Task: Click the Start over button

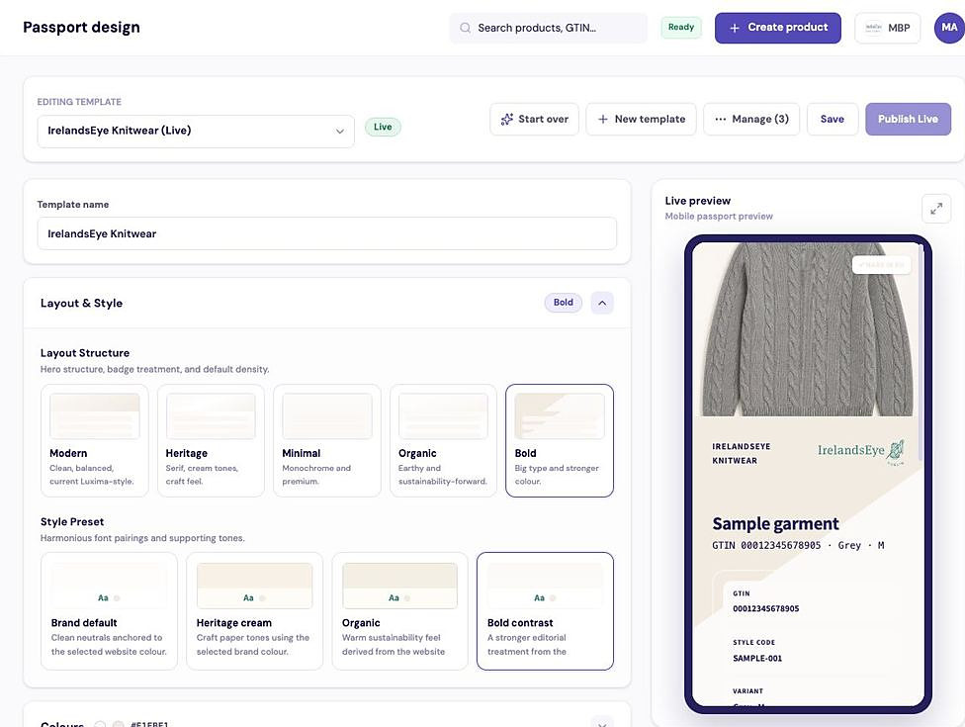Action: (534, 120)
